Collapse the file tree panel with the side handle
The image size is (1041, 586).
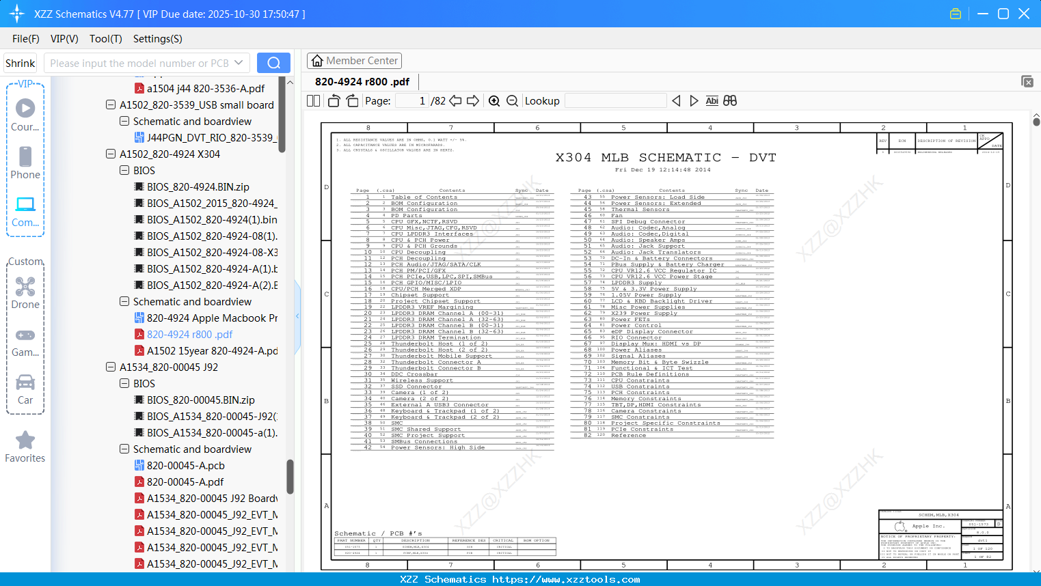tap(297, 316)
